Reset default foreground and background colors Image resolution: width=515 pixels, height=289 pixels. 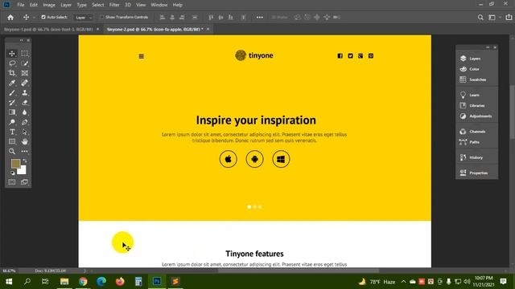[x=13, y=173]
